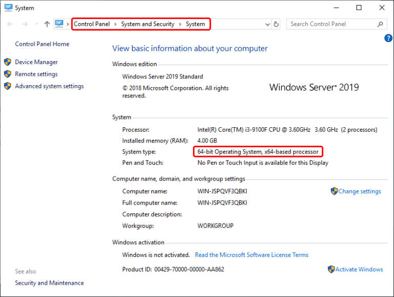Expand chevron after System and Security
The image size is (394, 297).
[180, 24]
